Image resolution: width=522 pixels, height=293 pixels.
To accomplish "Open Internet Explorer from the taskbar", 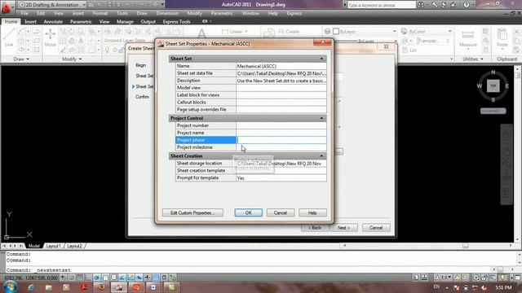I will tap(31, 287).
